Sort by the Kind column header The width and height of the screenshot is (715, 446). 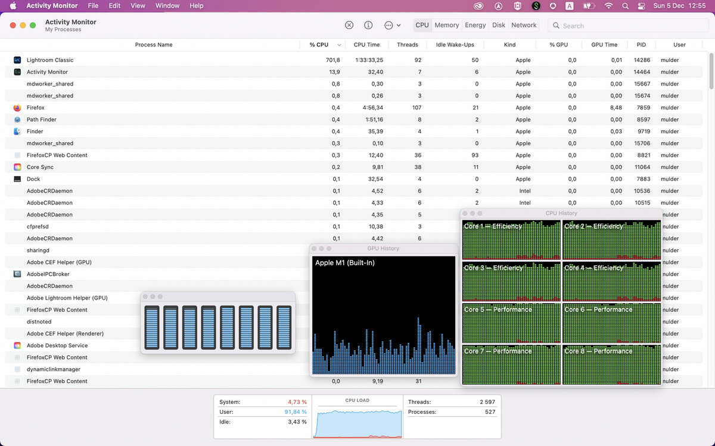(509, 45)
